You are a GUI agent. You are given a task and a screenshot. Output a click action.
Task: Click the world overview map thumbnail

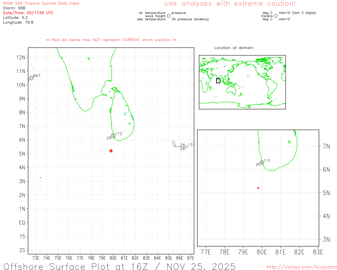point(242,82)
